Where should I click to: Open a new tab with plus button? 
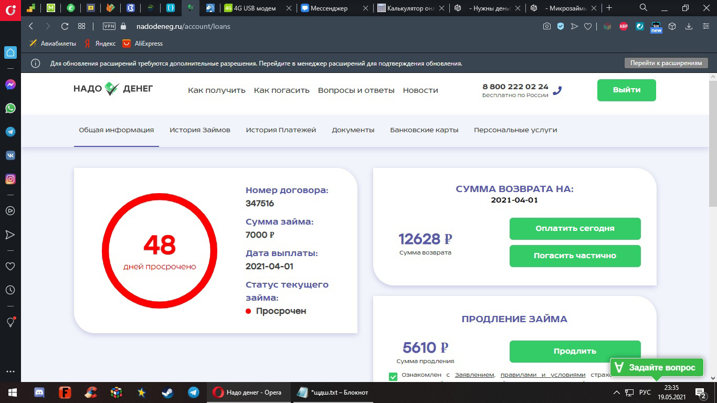609,8
